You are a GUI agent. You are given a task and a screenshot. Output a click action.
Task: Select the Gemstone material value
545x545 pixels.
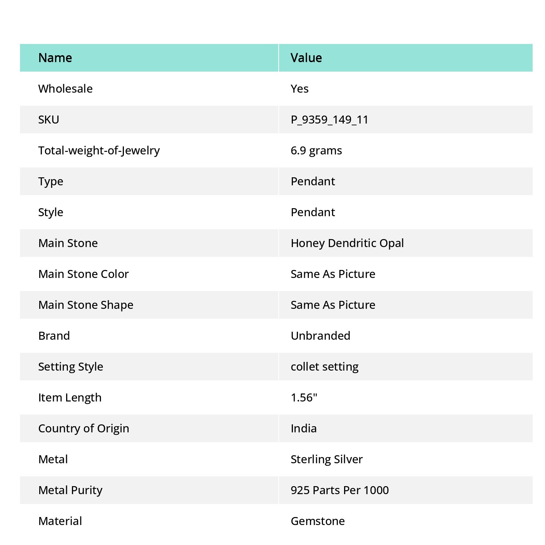pyautogui.click(x=318, y=521)
